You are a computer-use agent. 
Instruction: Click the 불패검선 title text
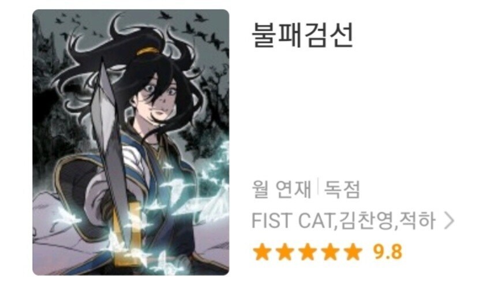point(302,36)
